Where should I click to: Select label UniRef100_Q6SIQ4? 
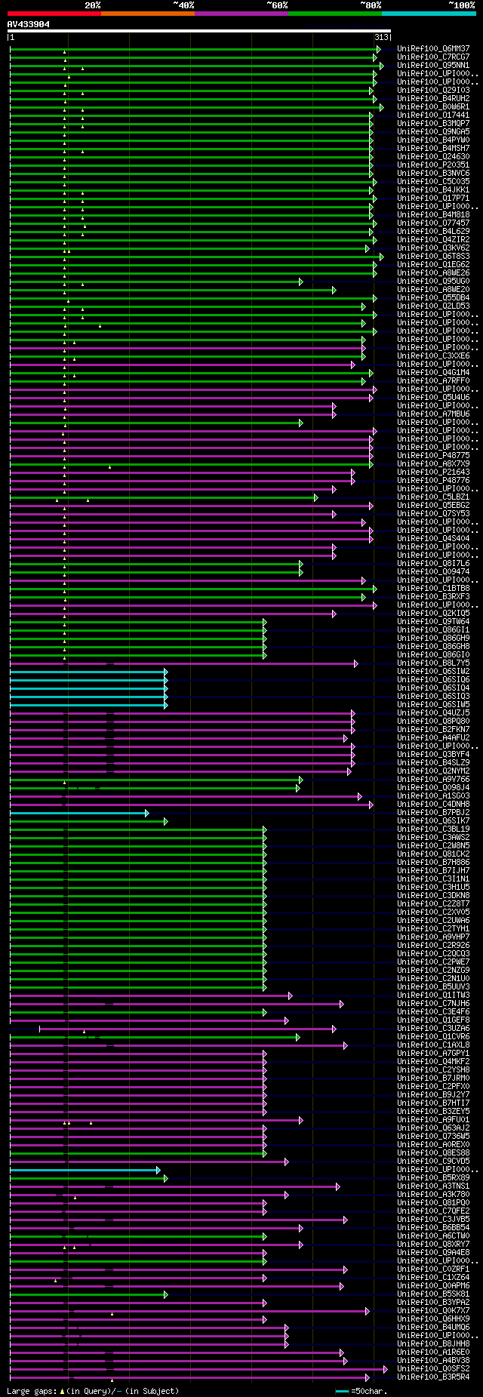click(433, 688)
